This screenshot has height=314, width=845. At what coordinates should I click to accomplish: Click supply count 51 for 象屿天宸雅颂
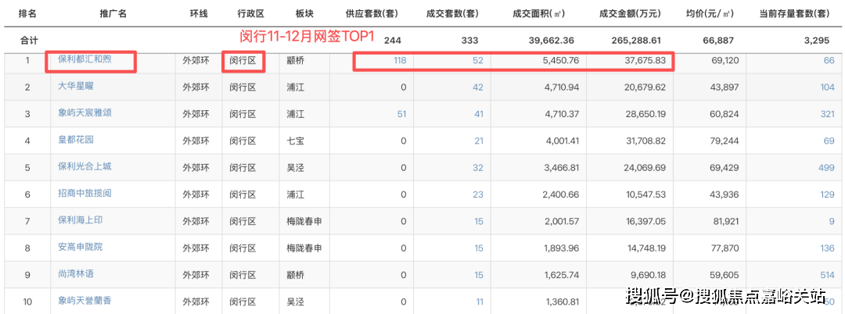coord(401,114)
